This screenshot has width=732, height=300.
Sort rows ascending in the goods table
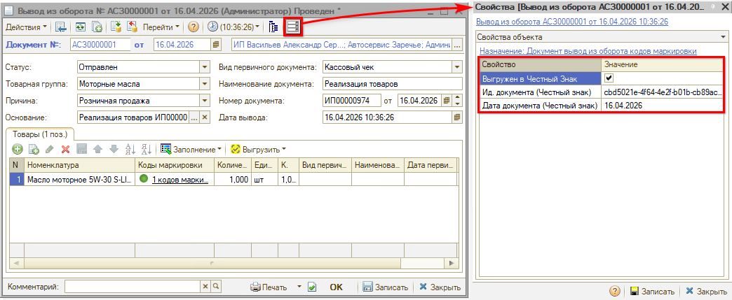(130, 149)
